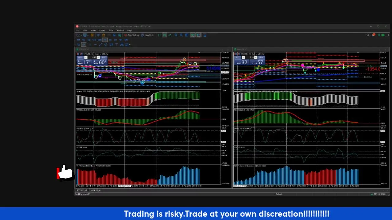This screenshot has height=220, width=392.
Task: Increase BTCUSD volume with up arrow
Action: point(98,57)
